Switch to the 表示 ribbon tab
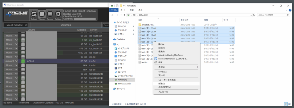 (x=140, y=10)
